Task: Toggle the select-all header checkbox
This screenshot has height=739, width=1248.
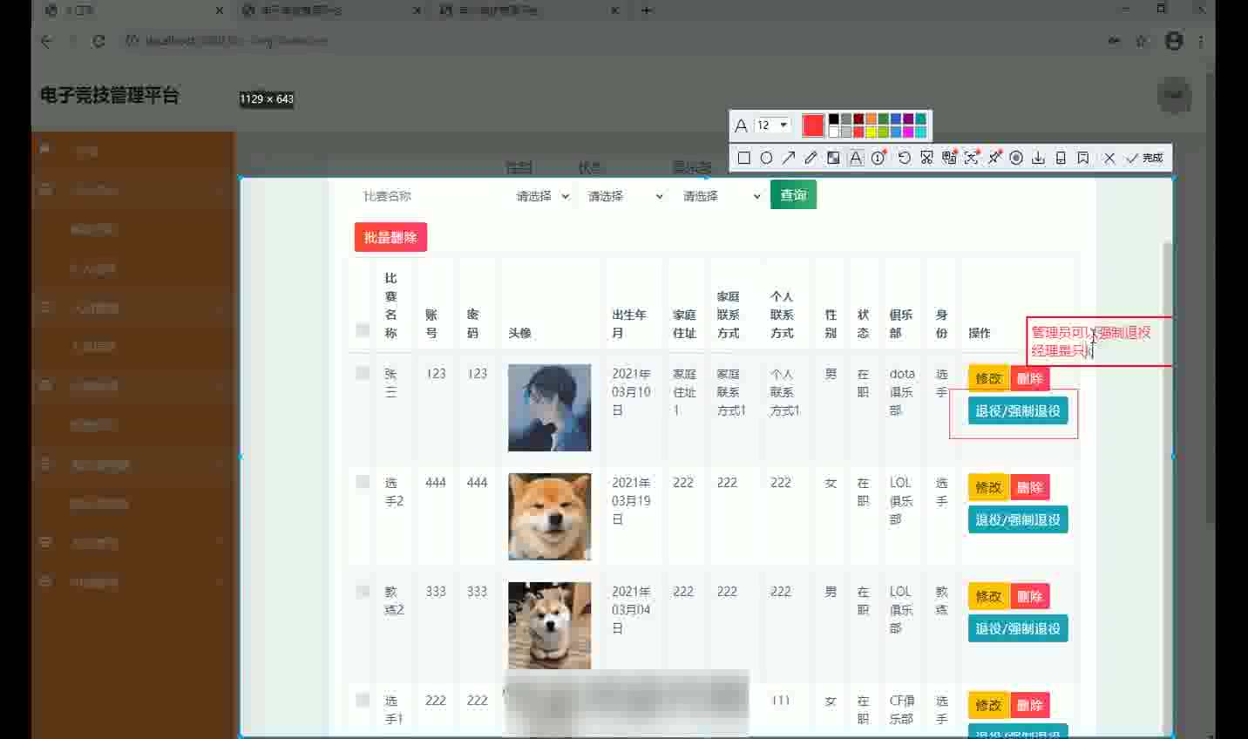Action: click(363, 329)
